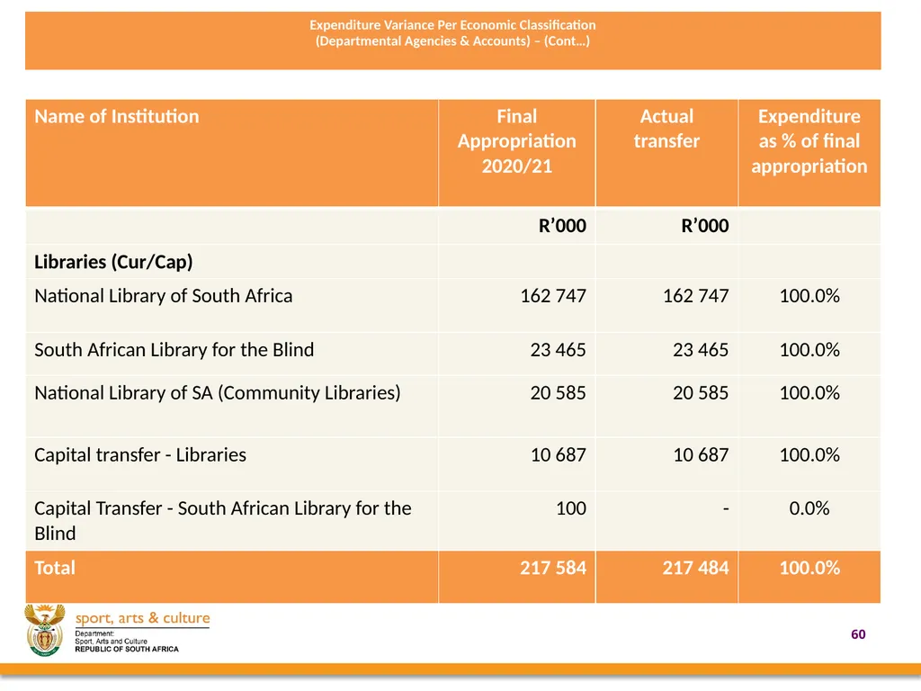
Task: Click actual transfer 20 585 cell
Action: click(701, 392)
